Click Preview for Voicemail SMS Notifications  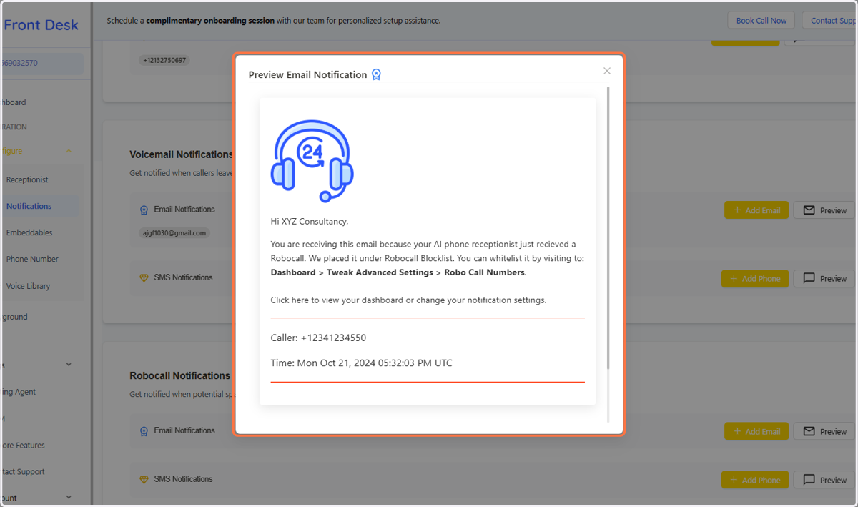coord(825,278)
